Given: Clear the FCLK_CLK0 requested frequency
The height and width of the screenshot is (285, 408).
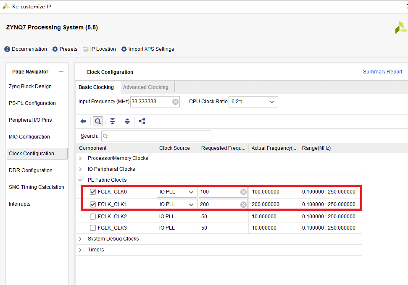Looking at the screenshot, I should pyautogui.click(x=243, y=192).
